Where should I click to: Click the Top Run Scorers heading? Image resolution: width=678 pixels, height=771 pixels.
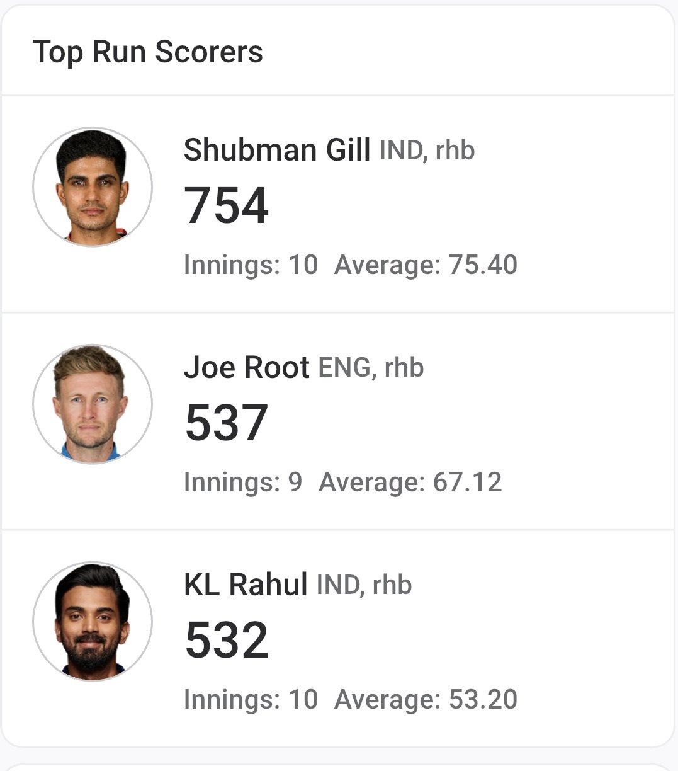point(148,52)
